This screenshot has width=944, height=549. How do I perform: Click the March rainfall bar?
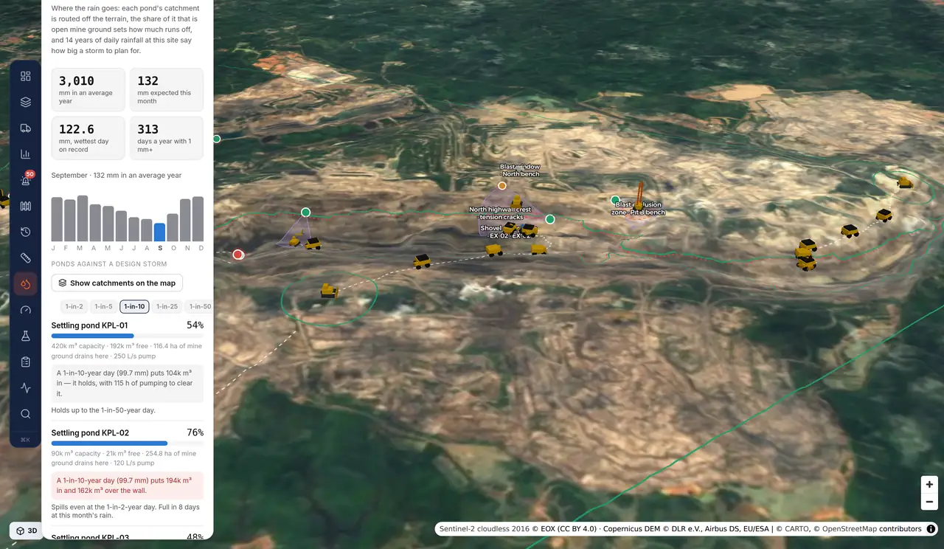coord(83,218)
